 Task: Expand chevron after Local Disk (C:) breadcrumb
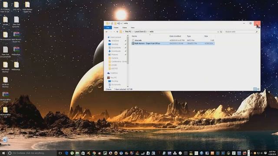click(x=148, y=32)
